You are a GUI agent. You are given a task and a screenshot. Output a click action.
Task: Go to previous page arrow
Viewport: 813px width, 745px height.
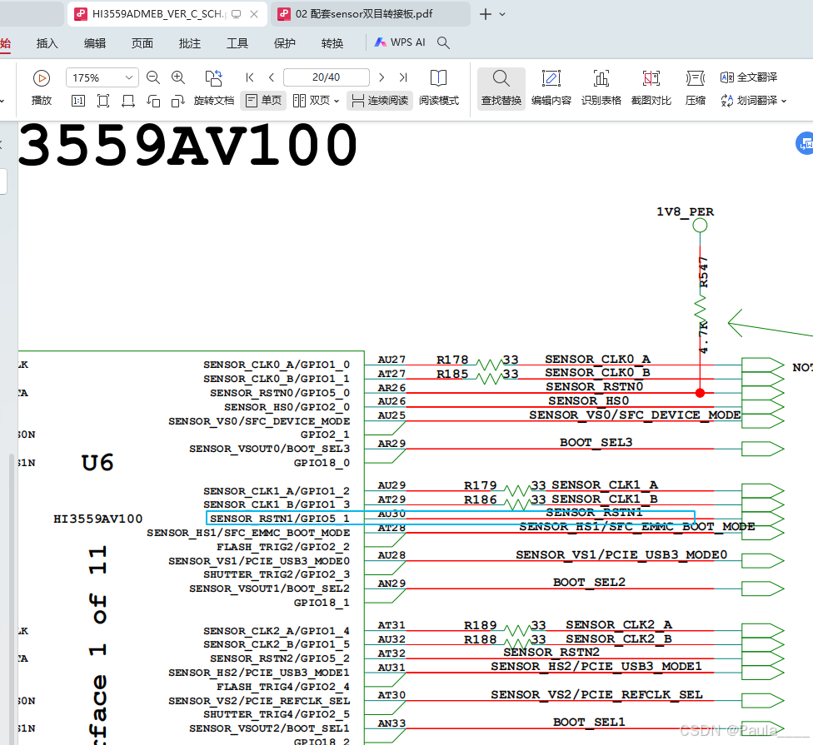point(272,77)
